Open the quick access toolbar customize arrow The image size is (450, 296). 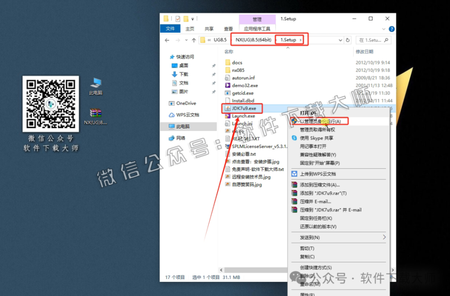tap(192, 18)
